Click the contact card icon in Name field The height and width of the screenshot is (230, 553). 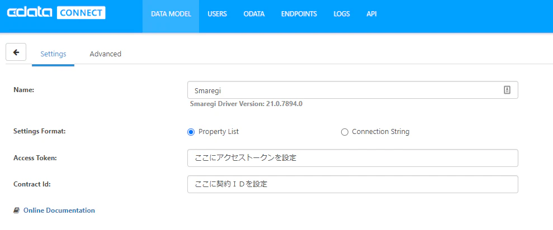(507, 90)
